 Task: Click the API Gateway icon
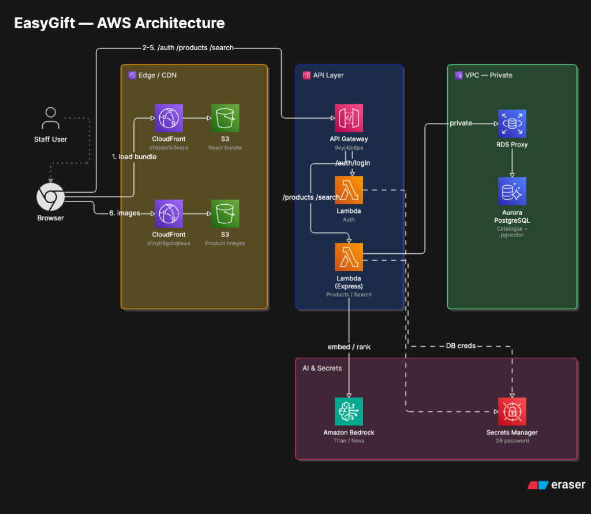tap(349, 118)
